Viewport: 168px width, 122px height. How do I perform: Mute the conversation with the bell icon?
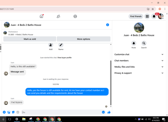[134, 43]
